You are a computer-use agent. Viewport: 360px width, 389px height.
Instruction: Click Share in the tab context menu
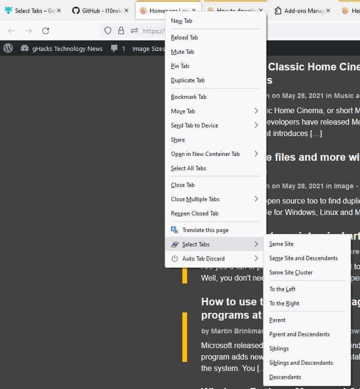tap(216, 140)
